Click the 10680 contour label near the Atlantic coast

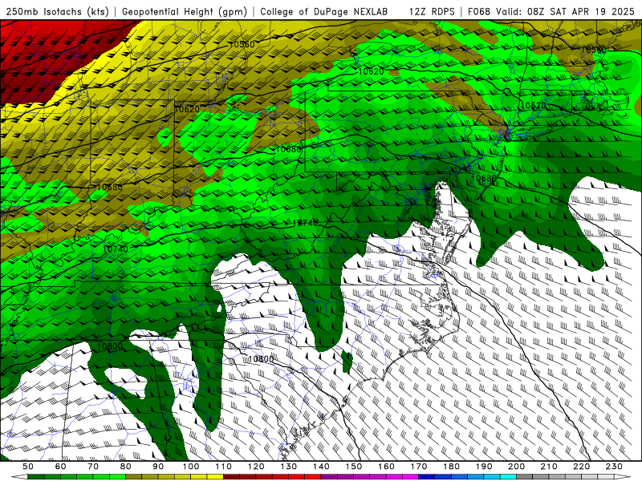(x=484, y=178)
